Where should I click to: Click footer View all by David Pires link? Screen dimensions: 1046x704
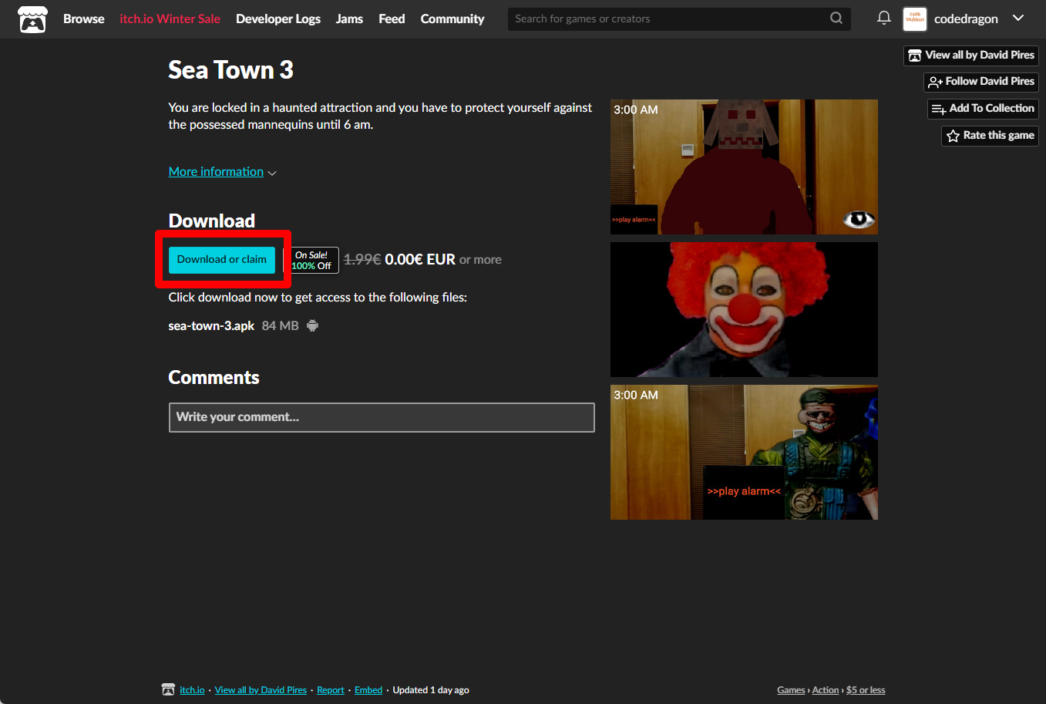point(261,690)
